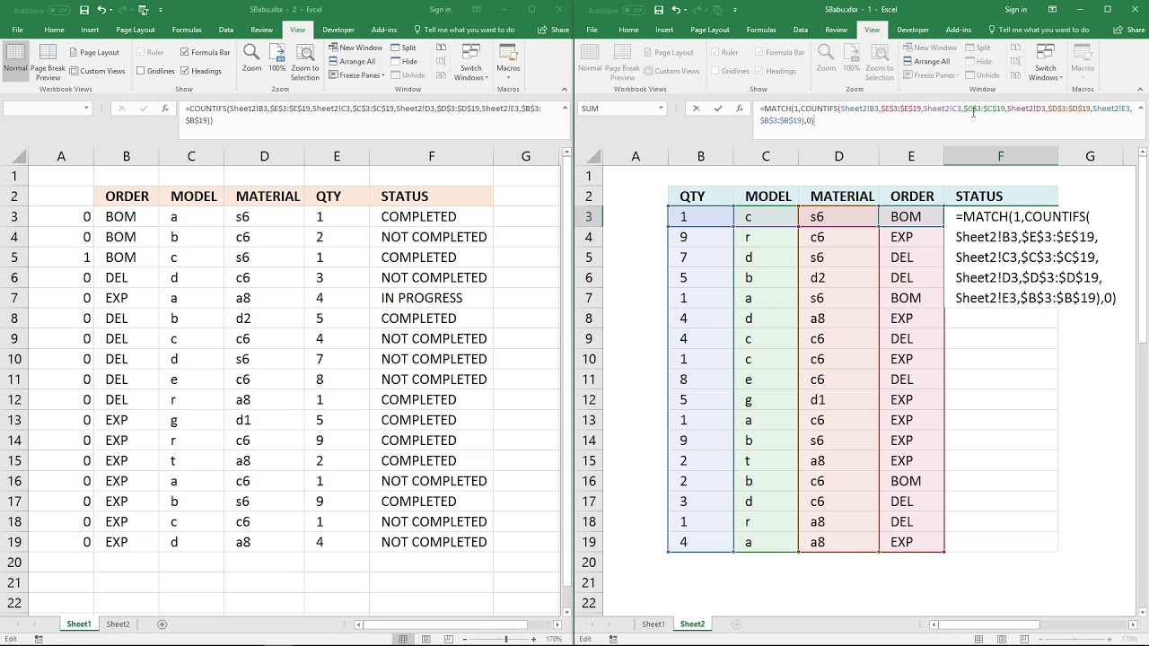The image size is (1149, 646).
Task: Open Custom Views in left window
Action: [x=96, y=71]
